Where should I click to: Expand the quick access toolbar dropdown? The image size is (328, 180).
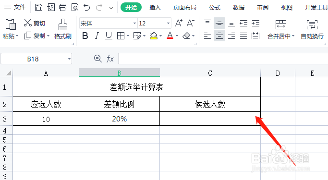[111, 8]
